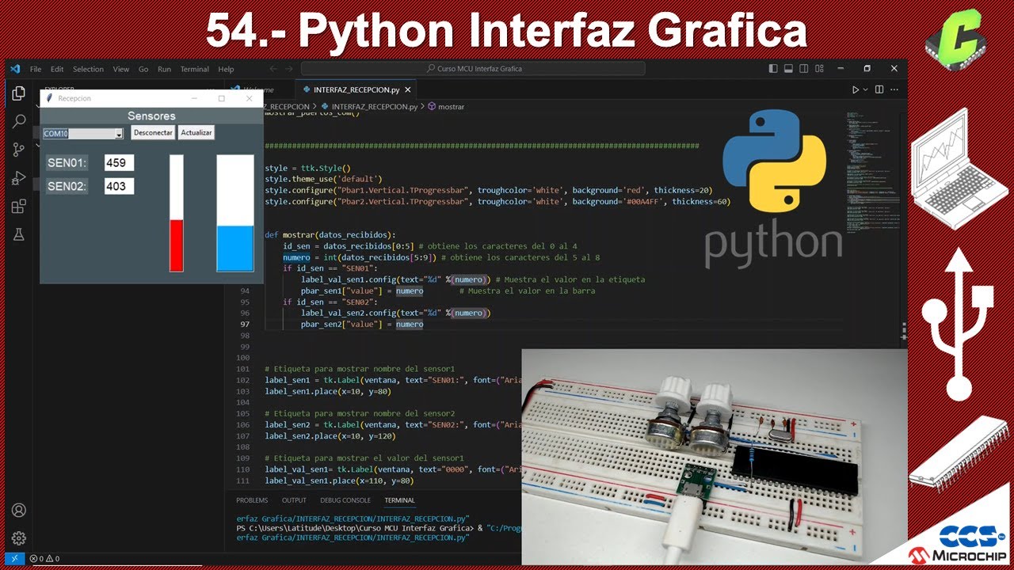
Task: Switch to the OUTPUT panel tab
Action: (x=294, y=500)
